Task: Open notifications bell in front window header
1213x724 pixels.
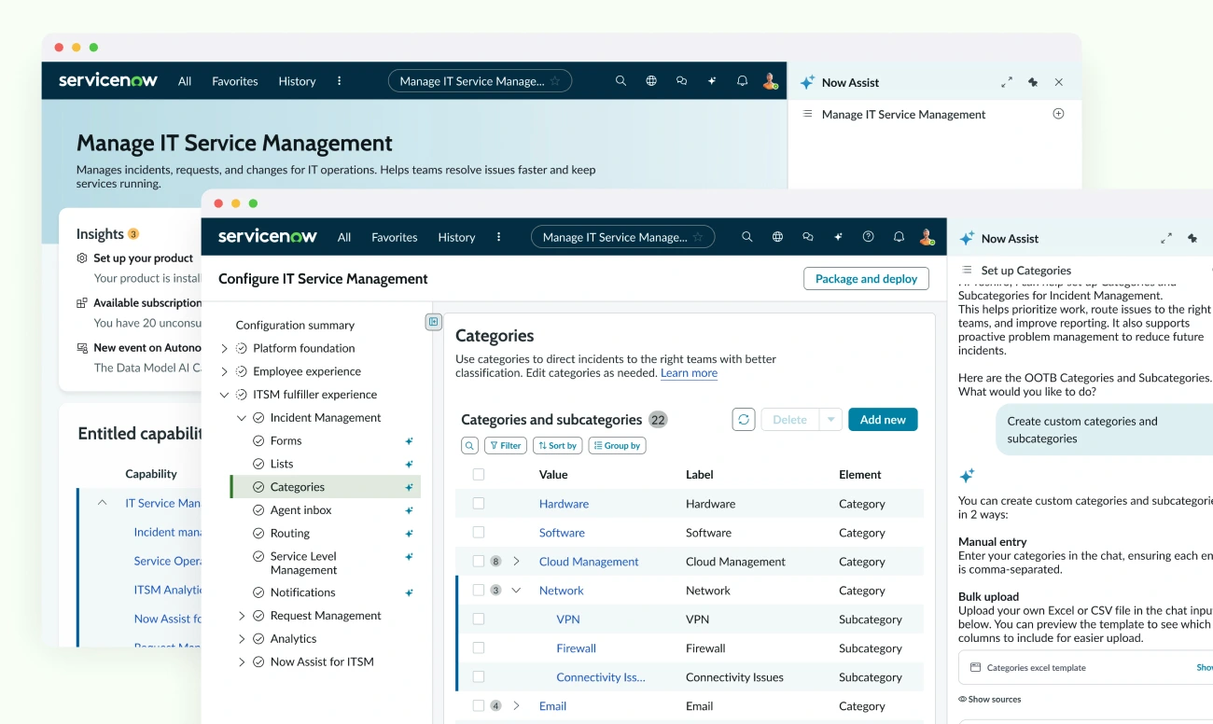Action: 899,237
